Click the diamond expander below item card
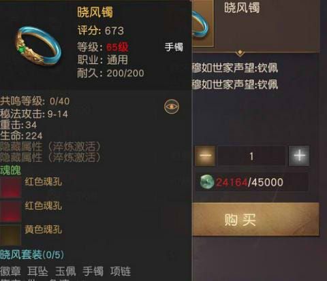This screenshot has width=327, height=281. coord(240,53)
